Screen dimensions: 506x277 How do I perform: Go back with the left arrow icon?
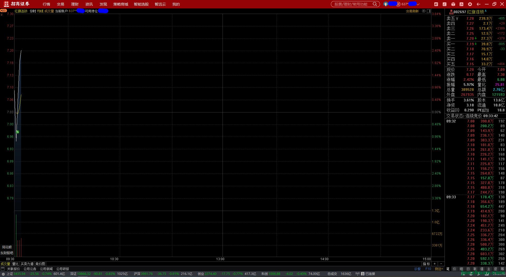point(479,4)
